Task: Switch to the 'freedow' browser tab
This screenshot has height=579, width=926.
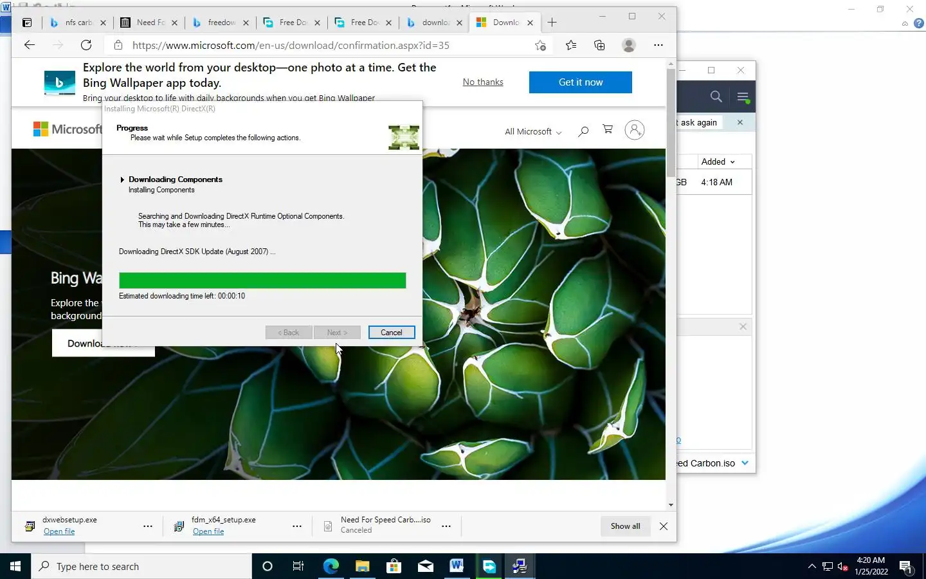Action: 222,23
